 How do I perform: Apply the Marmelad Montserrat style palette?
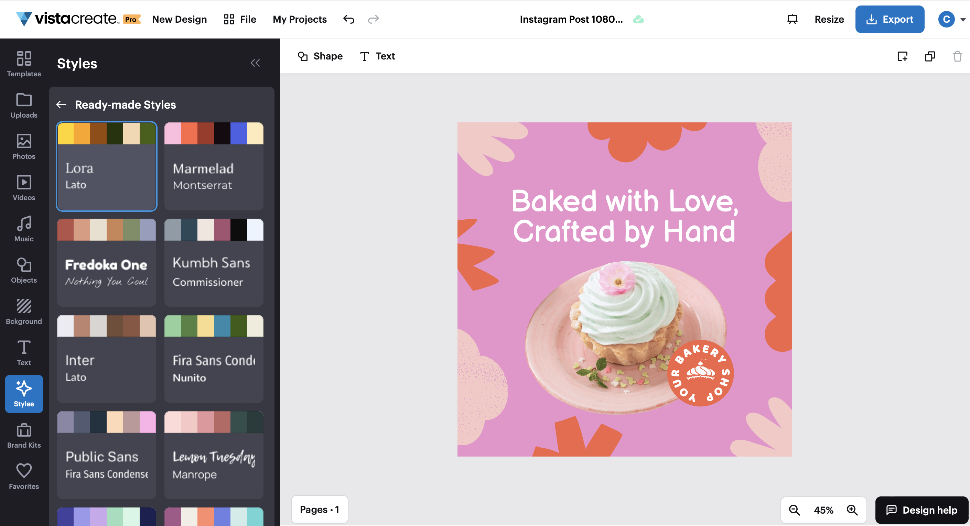(x=214, y=167)
